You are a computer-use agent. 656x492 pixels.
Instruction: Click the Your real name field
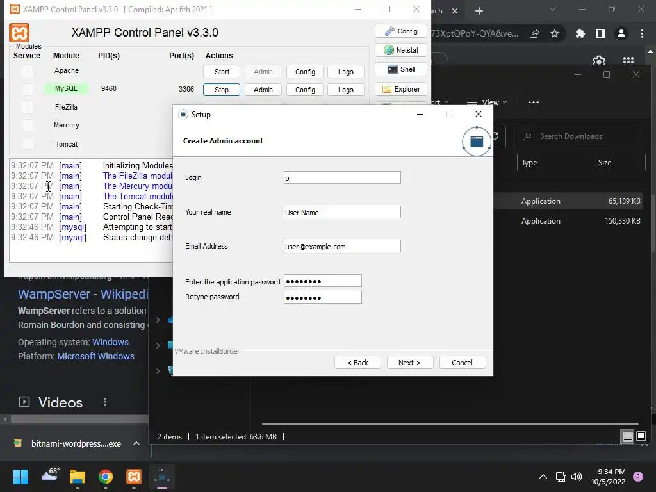pos(342,212)
